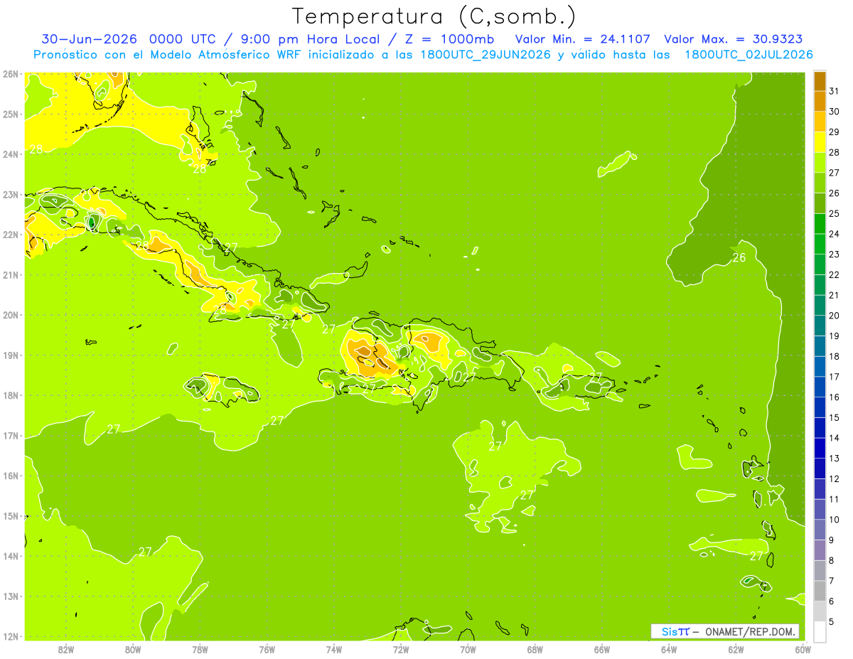This screenshot has width=853, height=659.
Task: Click the "23N" latitude axis label
Action: 11,194
